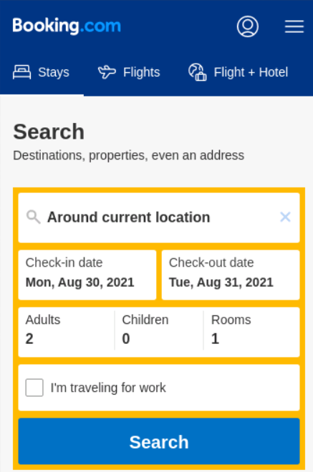This screenshot has width=313, height=472.
Task: Switch to the Flight + Hotel tab
Action: click(239, 72)
